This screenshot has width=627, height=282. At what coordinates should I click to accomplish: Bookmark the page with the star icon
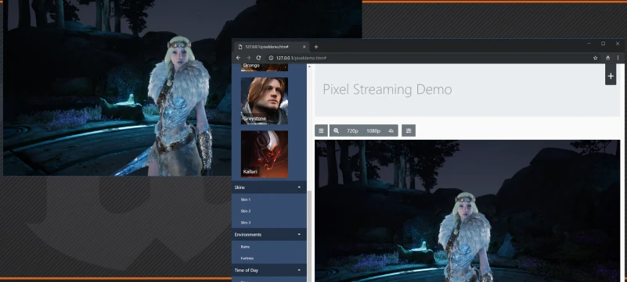595,58
